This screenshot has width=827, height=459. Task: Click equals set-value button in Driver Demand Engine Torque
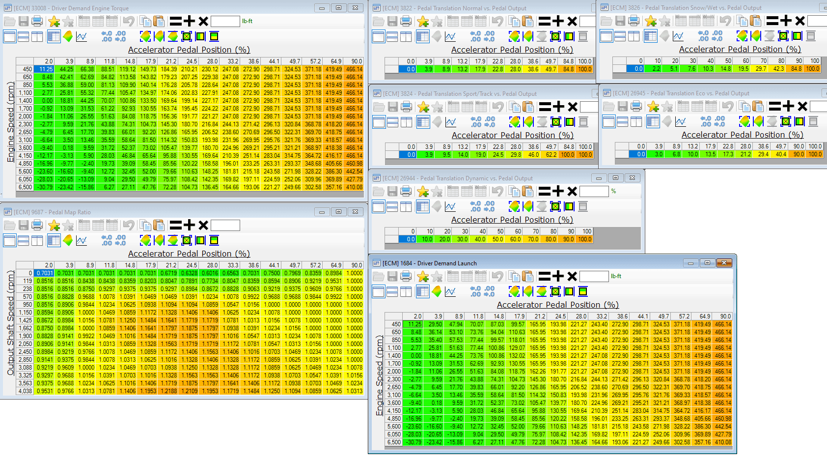pos(176,21)
